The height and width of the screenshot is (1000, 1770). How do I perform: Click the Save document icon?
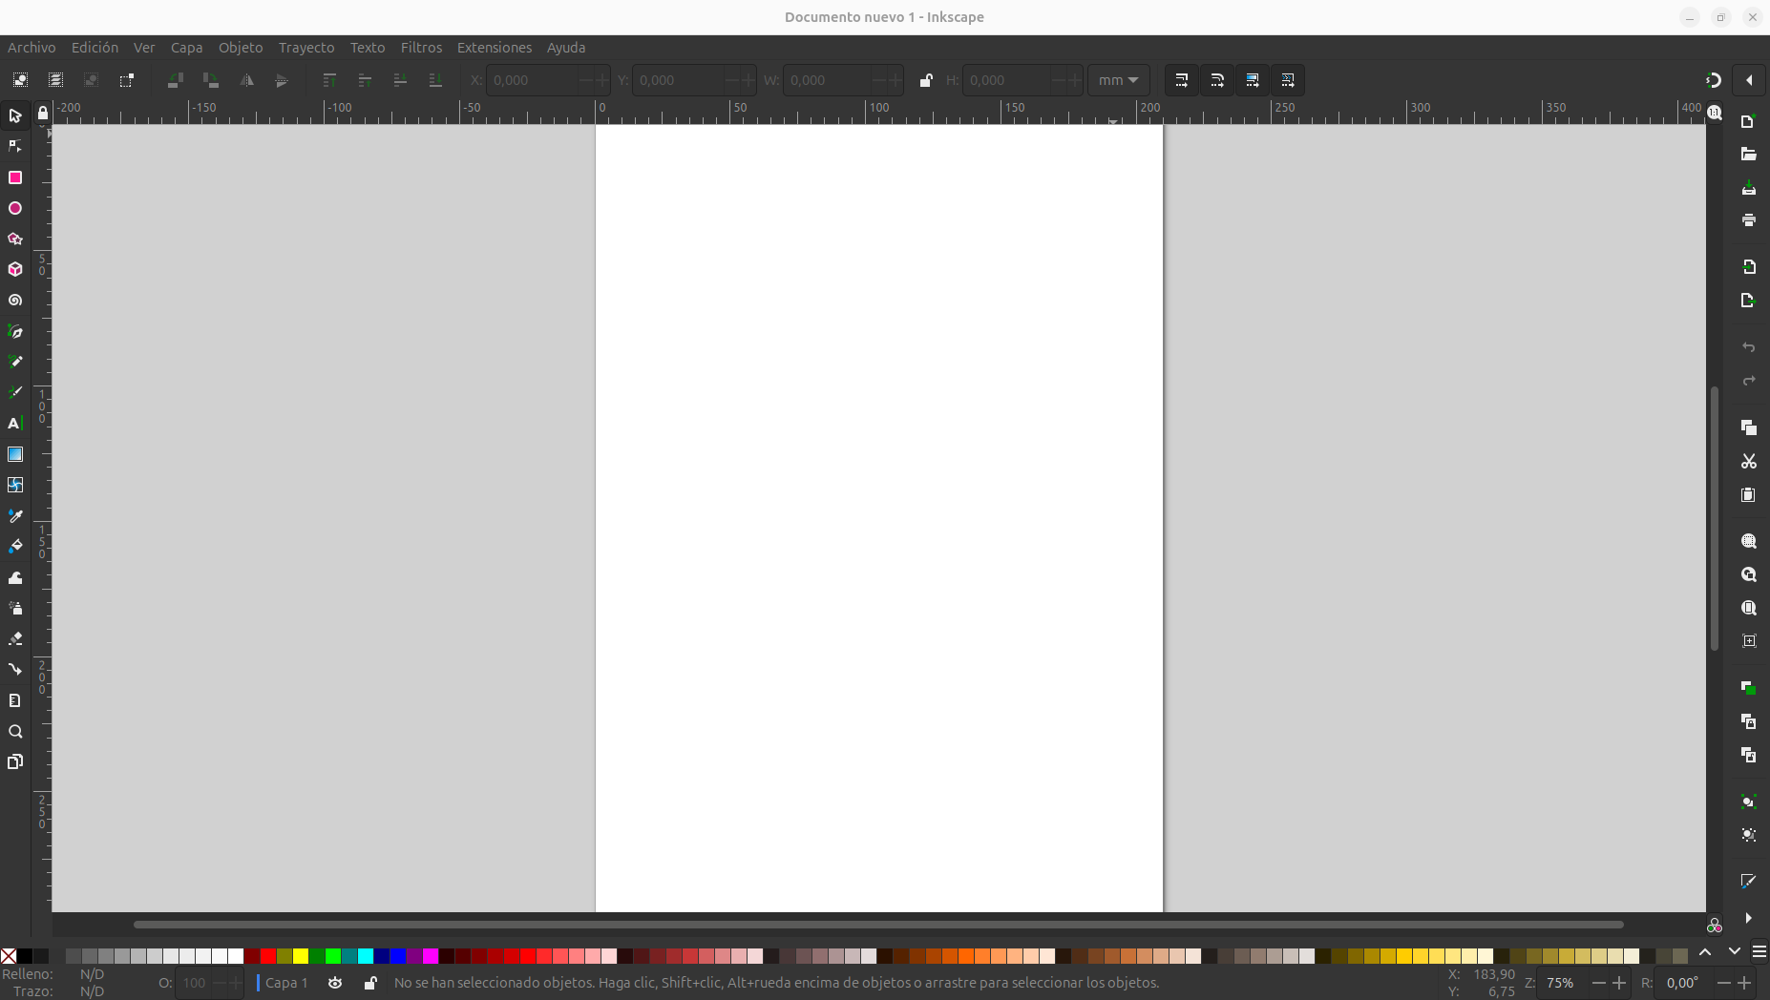(x=1749, y=187)
